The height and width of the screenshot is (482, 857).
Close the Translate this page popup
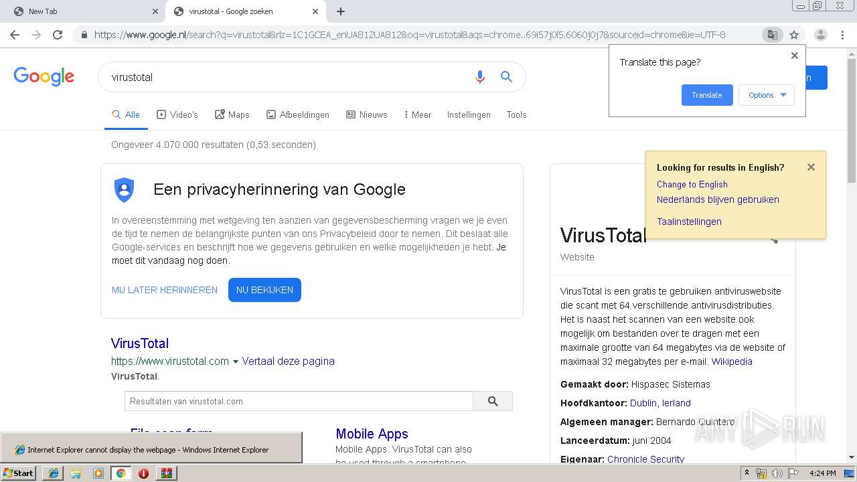click(795, 56)
